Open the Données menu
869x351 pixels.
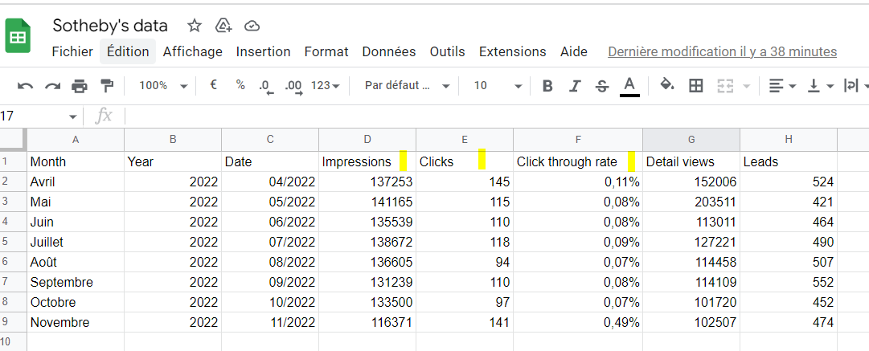(x=389, y=51)
